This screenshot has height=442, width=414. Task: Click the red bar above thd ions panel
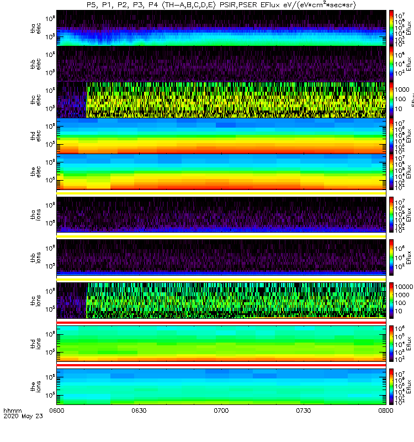[x=221, y=323]
